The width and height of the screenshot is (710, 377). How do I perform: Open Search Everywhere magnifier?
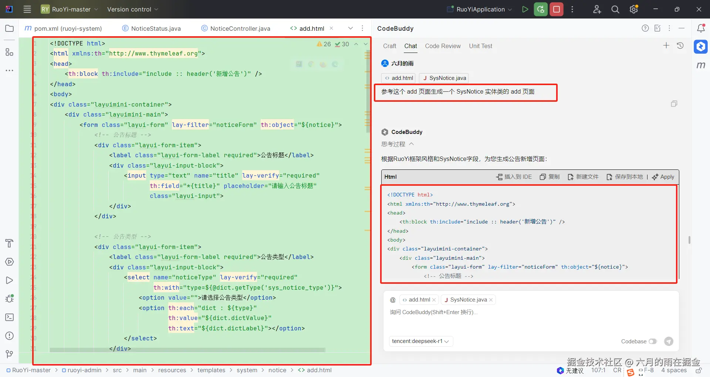point(615,9)
